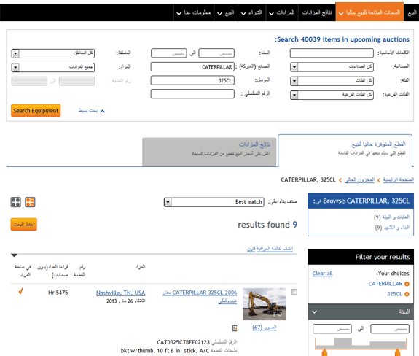The height and width of the screenshot is (356, 419).
Task: Click serial number CAT0325CTBFE02123 text
Action: coord(184,342)
